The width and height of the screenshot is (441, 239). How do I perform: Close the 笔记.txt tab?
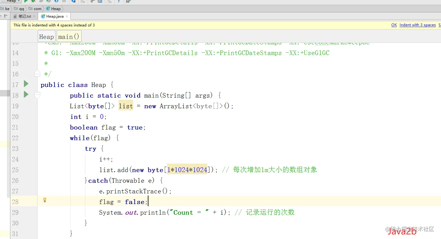[x=34, y=16]
